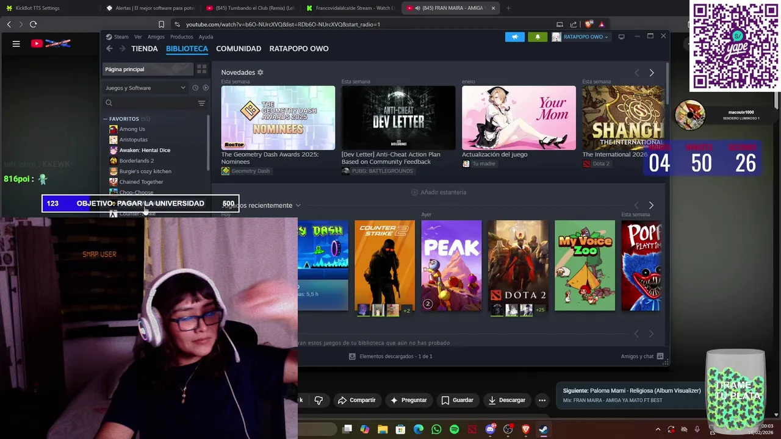Viewport: 781px width, 439px height.
Task: Open a new browser tab
Action: click(x=508, y=8)
